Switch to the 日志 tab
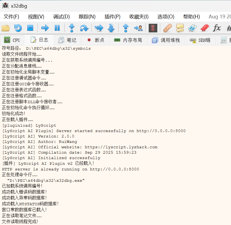Image resolution: width=231 pixels, height=225 pixels. pos(39,40)
